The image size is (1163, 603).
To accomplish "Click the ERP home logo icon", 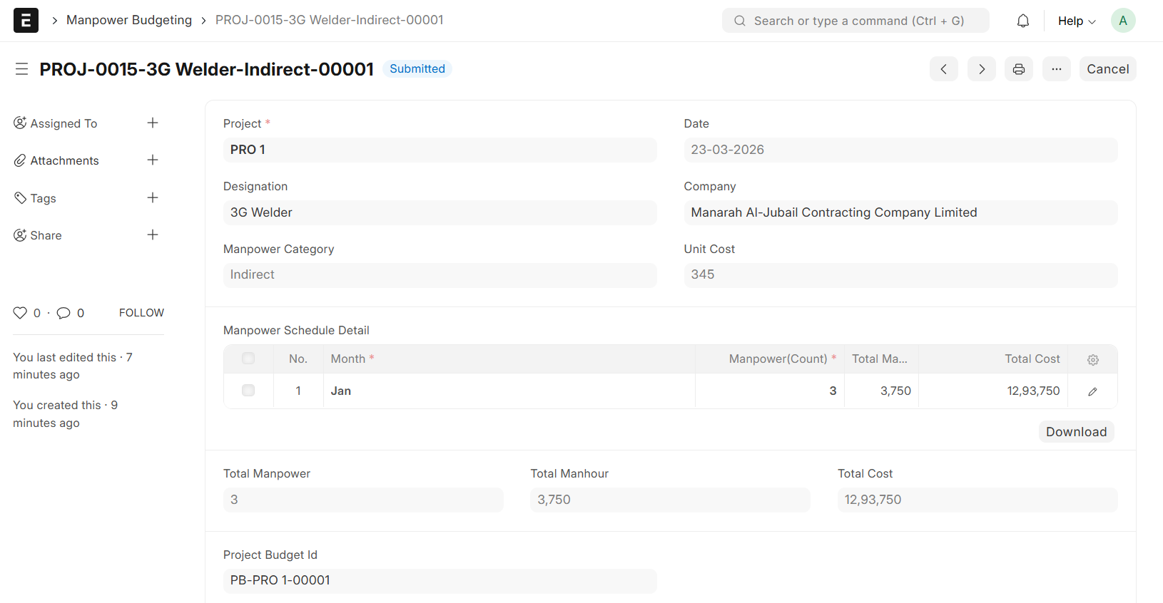I will [x=26, y=20].
